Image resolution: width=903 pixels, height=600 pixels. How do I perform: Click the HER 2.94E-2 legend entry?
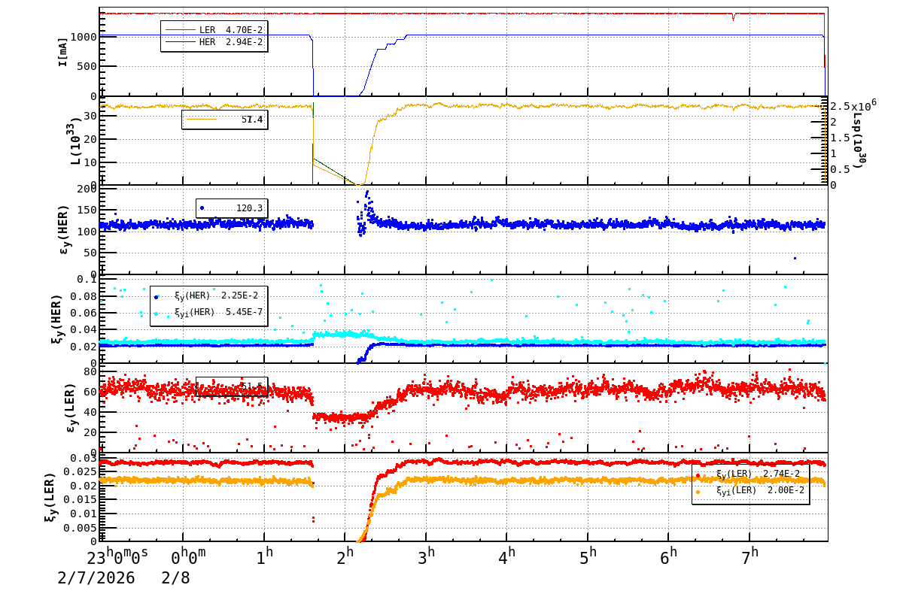[214, 42]
